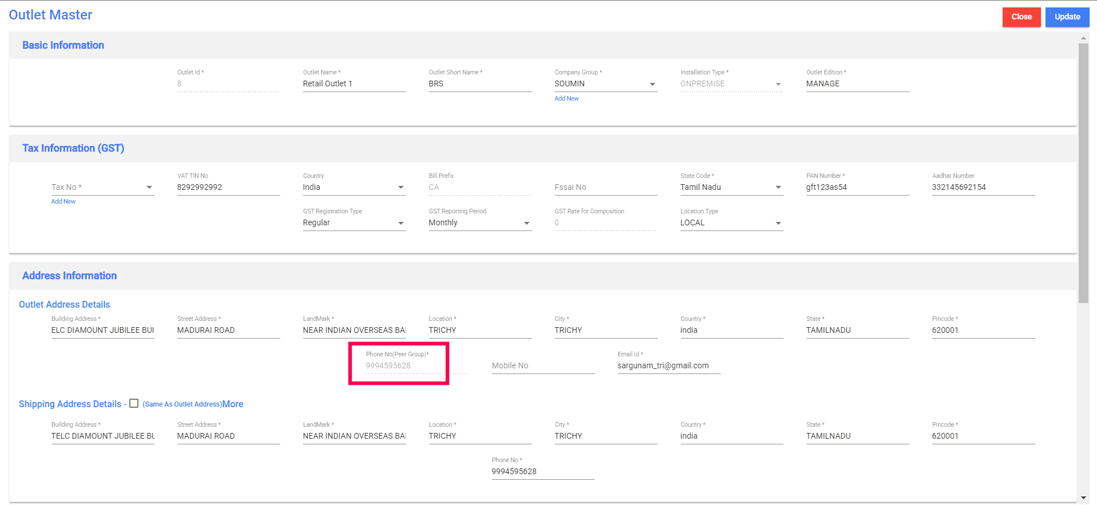This screenshot has width=1097, height=505.
Task: Open the Location Type dropdown
Action: point(731,223)
